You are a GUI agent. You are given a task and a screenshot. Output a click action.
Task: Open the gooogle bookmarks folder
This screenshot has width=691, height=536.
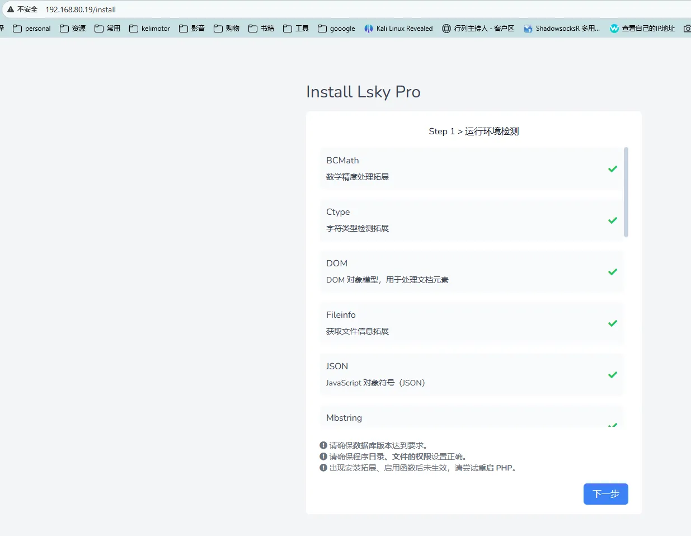[336, 29]
